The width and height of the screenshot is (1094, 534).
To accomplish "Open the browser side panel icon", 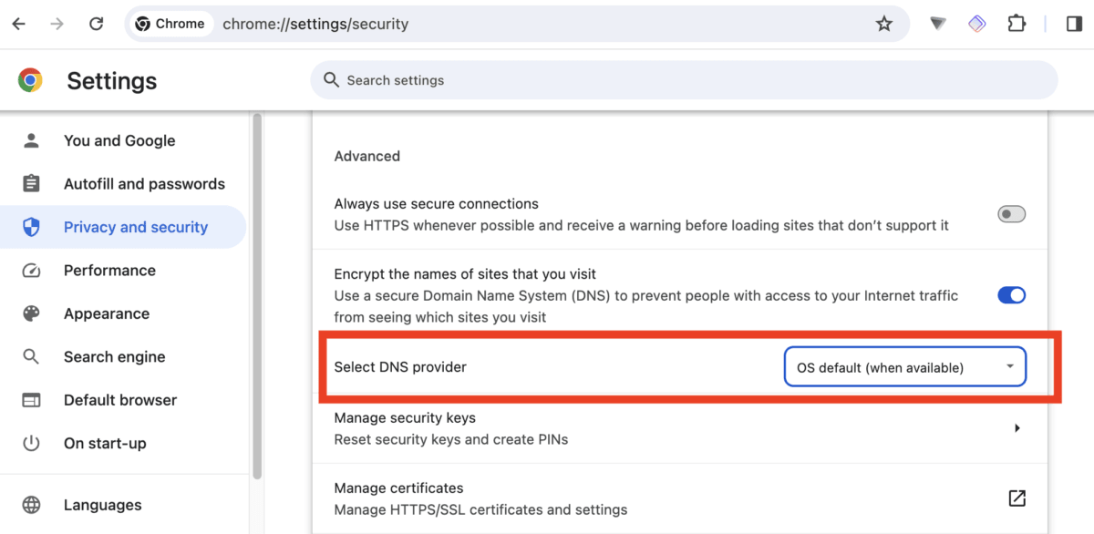I will [x=1073, y=25].
